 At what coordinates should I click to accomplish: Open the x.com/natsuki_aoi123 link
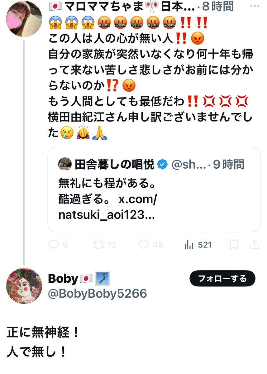click(x=107, y=207)
